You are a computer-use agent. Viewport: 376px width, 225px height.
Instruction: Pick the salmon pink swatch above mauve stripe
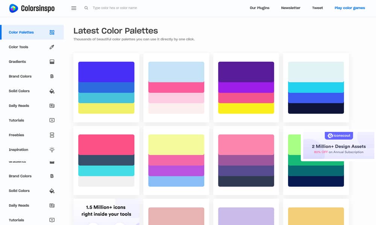point(246,145)
